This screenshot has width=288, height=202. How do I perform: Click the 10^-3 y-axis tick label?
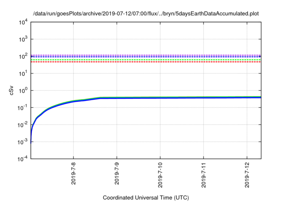pos(22,142)
